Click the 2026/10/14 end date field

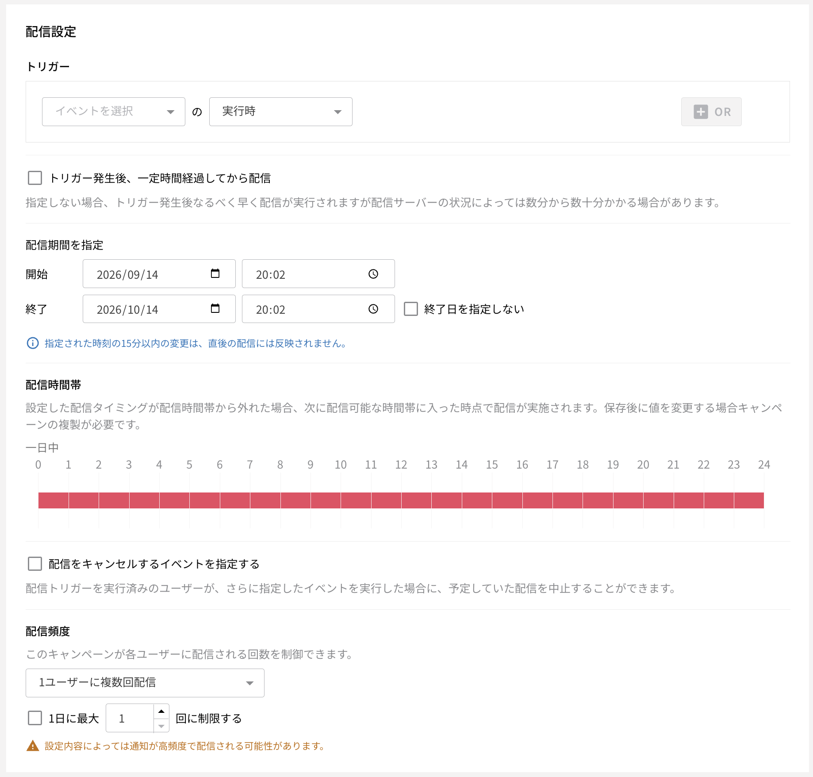[x=159, y=309]
